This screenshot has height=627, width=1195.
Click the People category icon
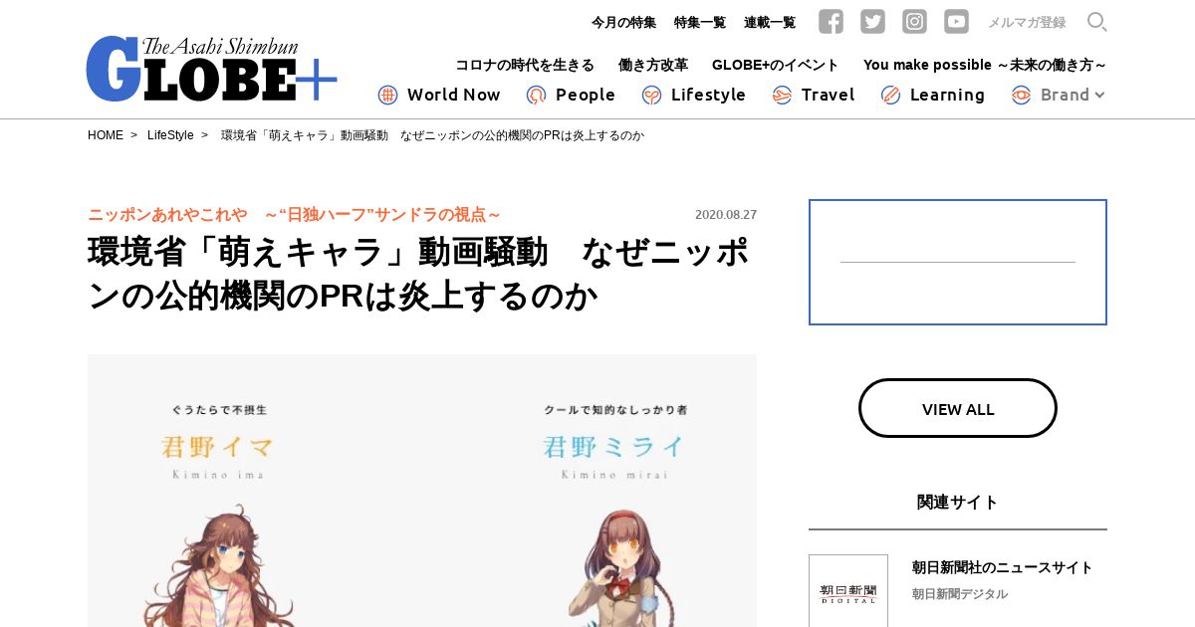[x=536, y=95]
